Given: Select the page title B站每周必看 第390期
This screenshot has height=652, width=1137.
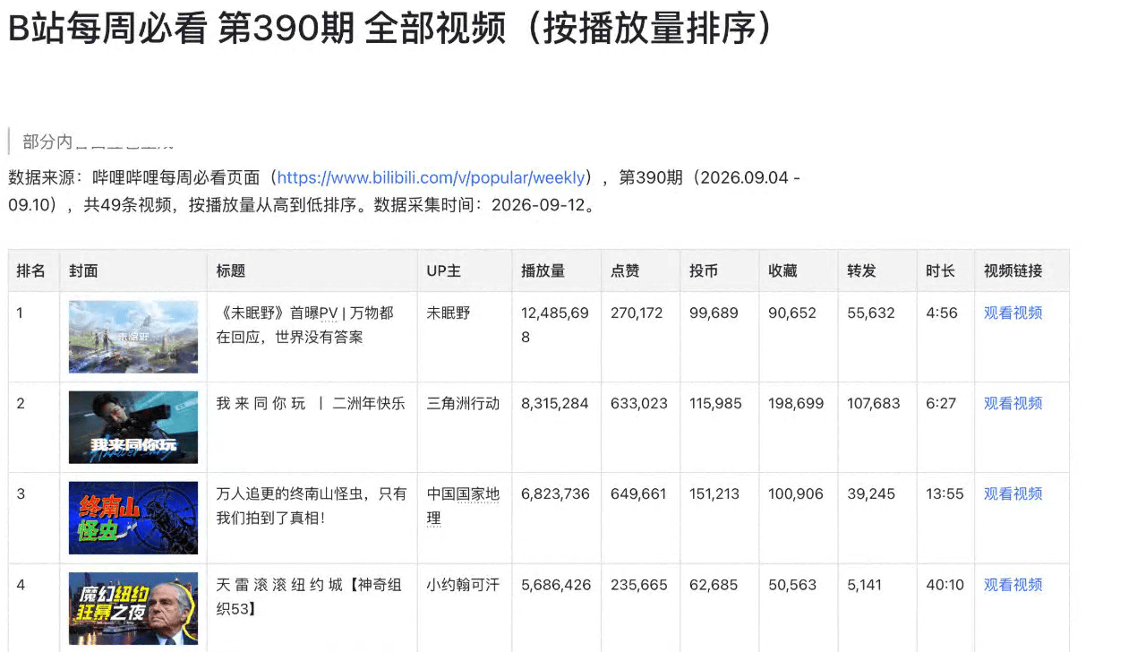Looking at the screenshot, I should (x=389, y=29).
